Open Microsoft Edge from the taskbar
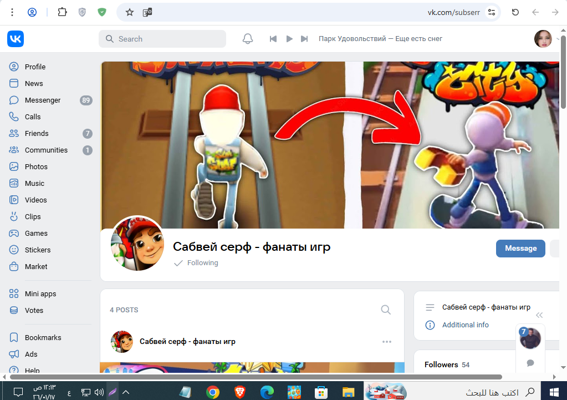The image size is (567, 400). tap(267, 392)
